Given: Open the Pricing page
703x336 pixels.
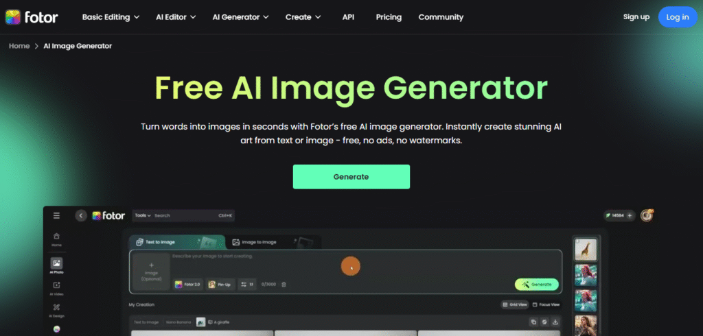Looking at the screenshot, I should point(389,17).
